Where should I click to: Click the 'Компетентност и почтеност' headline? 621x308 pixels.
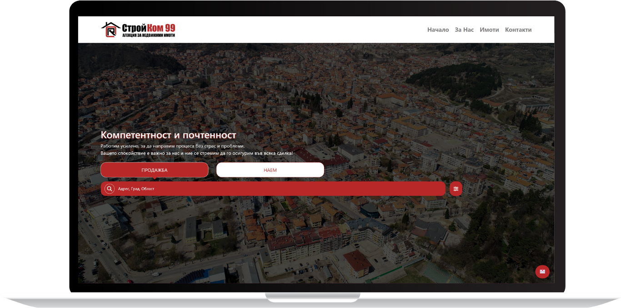point(168,135)
